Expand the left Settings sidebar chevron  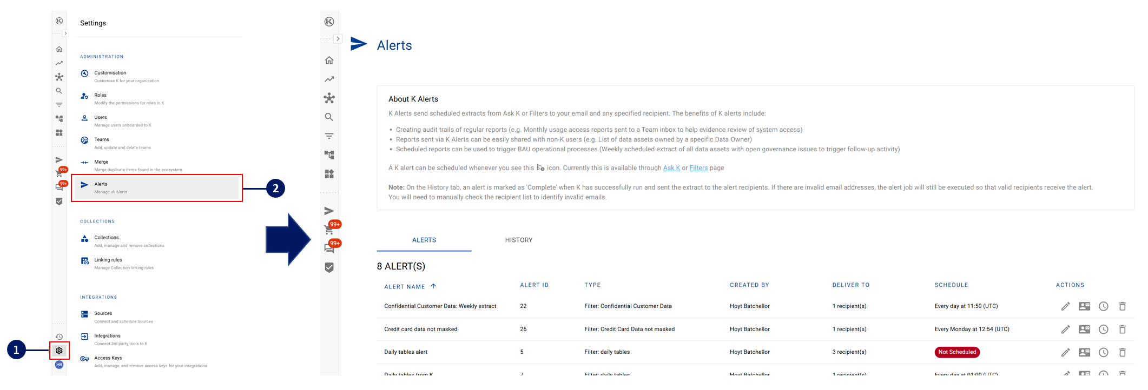point(65,33)
